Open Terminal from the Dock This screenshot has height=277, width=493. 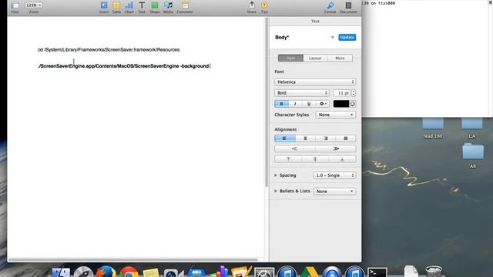pos(377,272)
